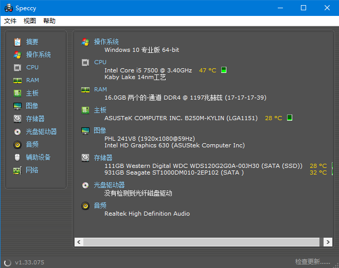Click the motherboard temperature 28 °C value
Image resolution: width=339 pixels, height=268 pixels.
pyautogui.click(x=274, y=118)
